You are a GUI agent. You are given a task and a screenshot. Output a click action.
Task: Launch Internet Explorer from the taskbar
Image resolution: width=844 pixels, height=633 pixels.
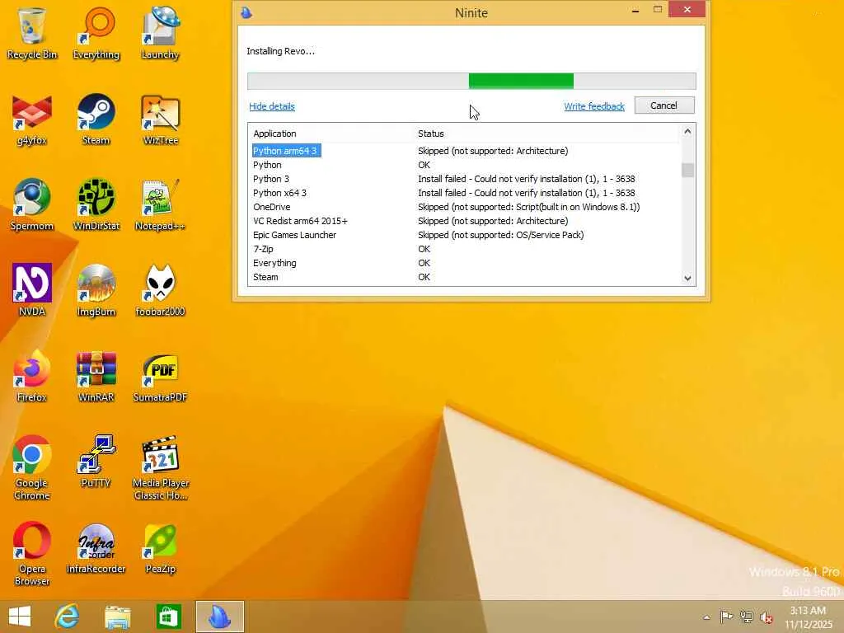click(68, 617)
